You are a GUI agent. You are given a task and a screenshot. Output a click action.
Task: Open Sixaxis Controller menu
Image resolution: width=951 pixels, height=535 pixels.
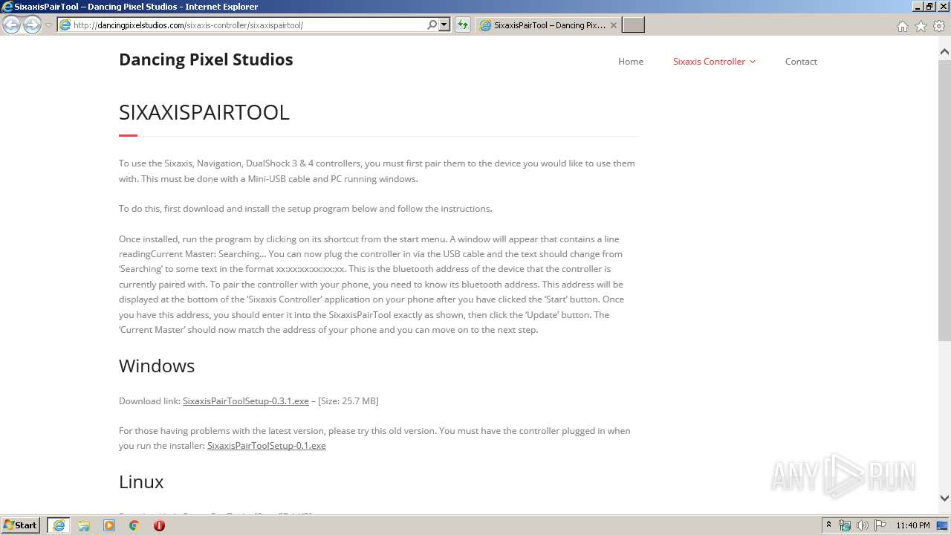point(709,62)
